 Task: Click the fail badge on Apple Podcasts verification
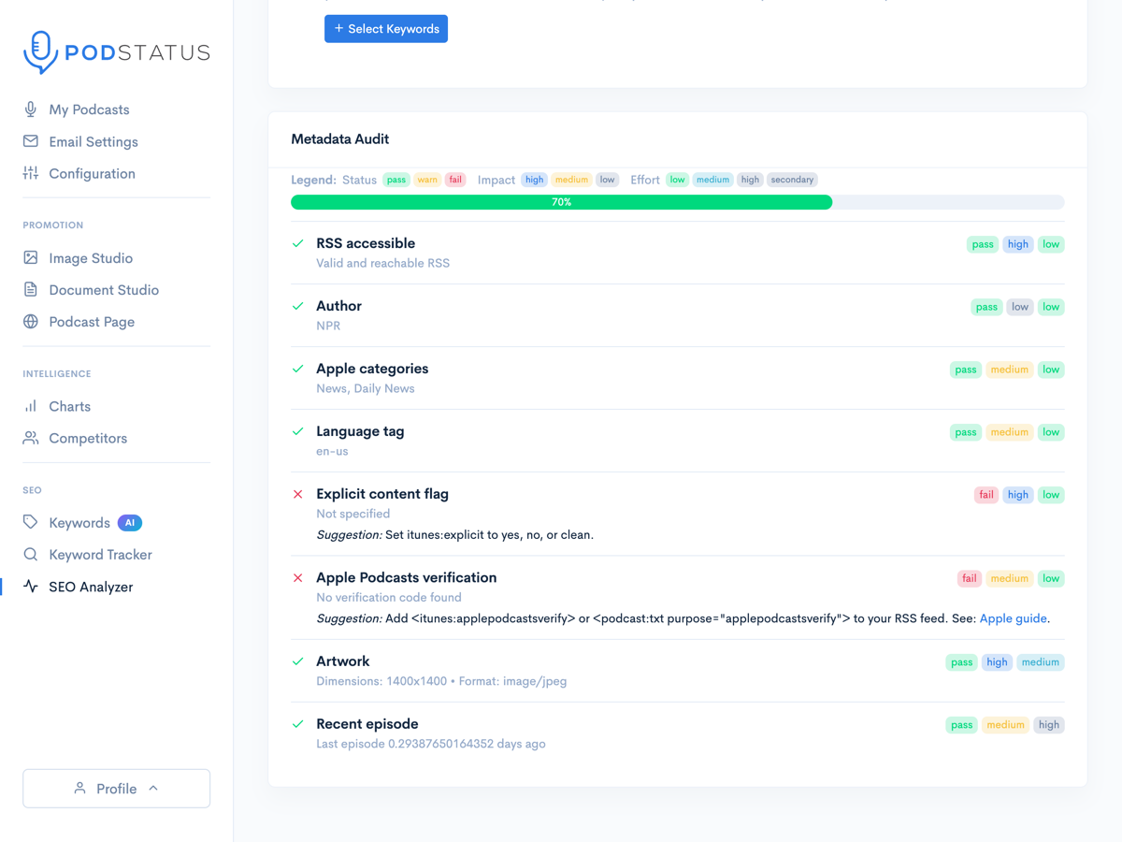(969, 578)
